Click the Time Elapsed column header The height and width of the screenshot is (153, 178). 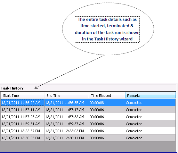click(107, 96)
